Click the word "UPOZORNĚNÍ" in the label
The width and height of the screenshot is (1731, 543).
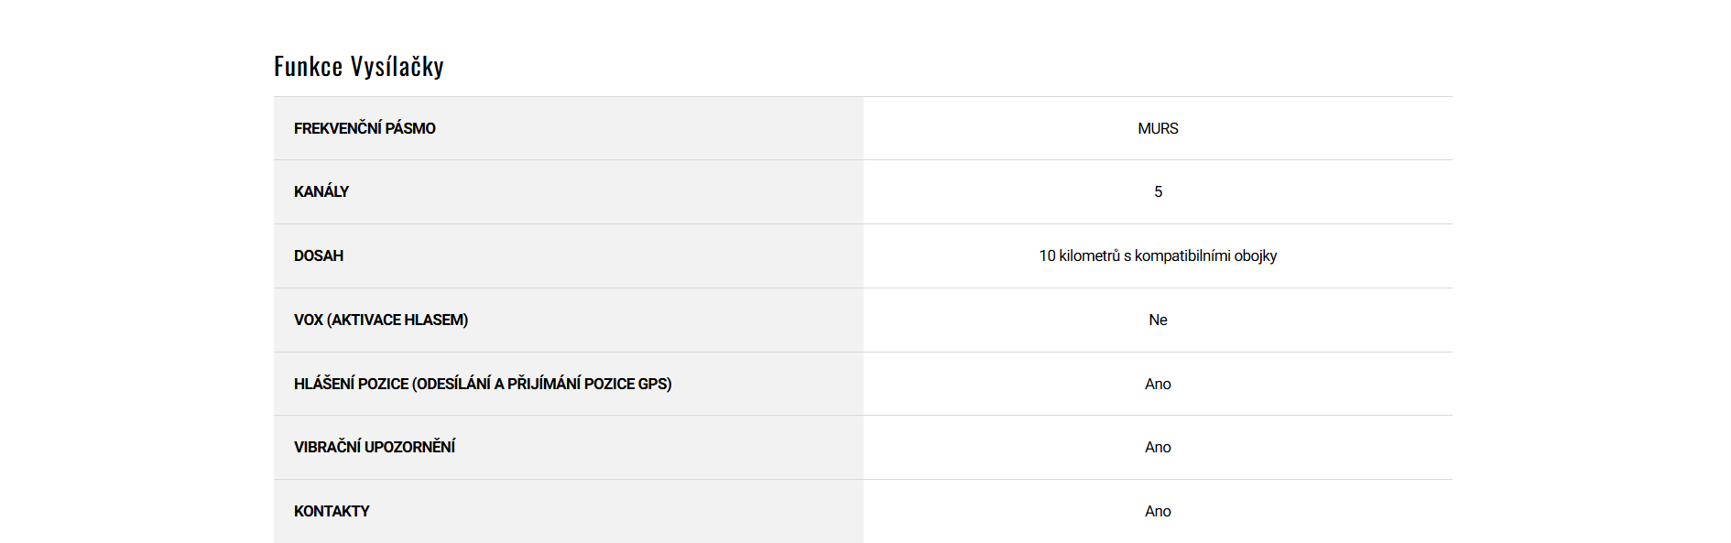(x=409, y=448)
